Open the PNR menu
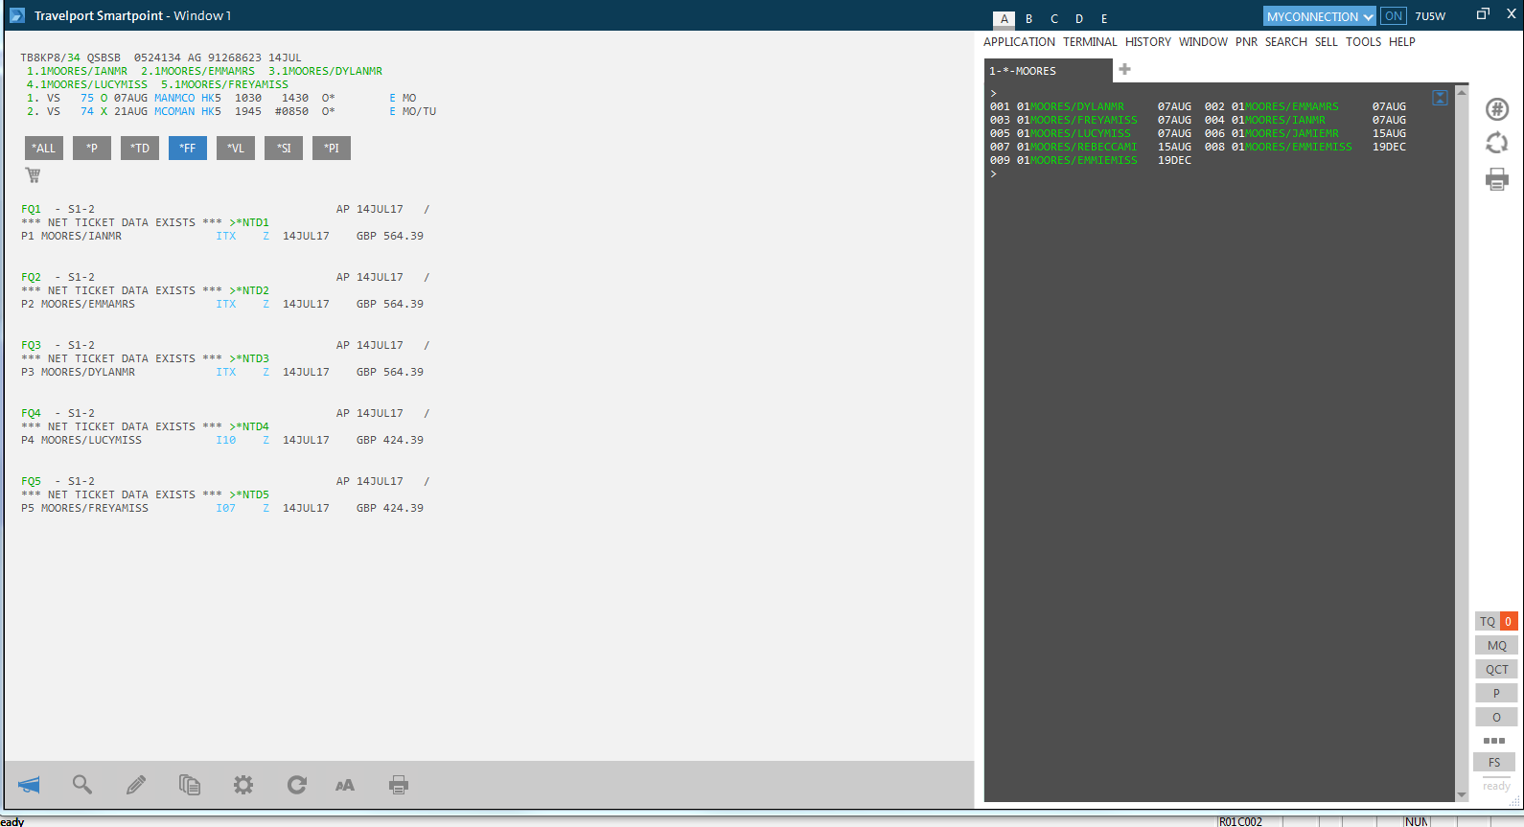The width and height of the screenshot is (1524, 827). pos(1246,42)
